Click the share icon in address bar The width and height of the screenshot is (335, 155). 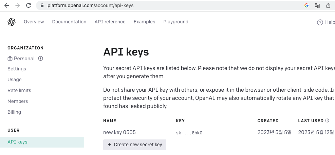coord(328,5)
